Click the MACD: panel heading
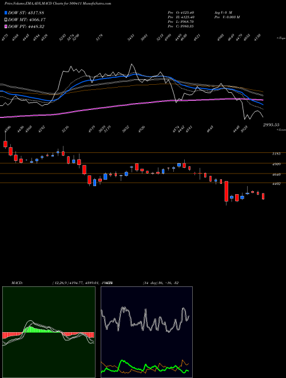 pyautogui.click(x=17, y=283)
